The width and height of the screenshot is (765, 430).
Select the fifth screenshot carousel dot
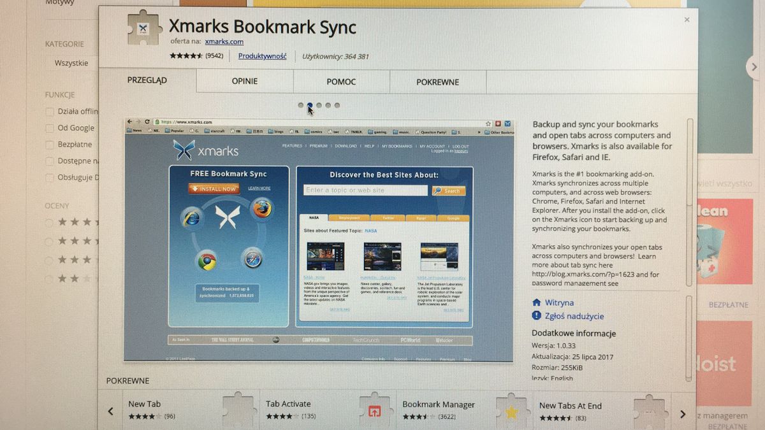pyautogui.click(x=337, y=105)
